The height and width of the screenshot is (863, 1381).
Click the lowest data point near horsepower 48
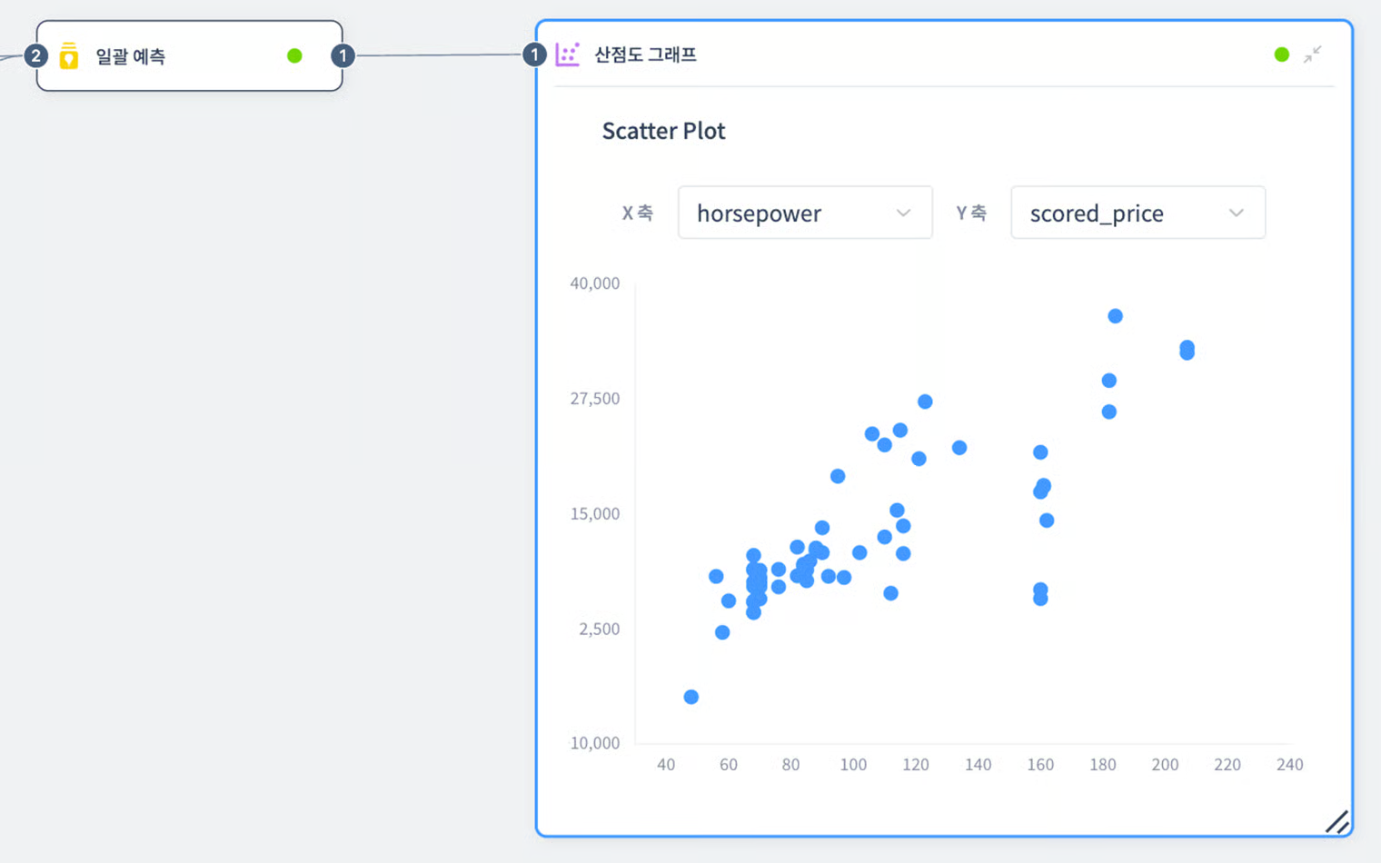pyautogui.click(x=691, y=697)
